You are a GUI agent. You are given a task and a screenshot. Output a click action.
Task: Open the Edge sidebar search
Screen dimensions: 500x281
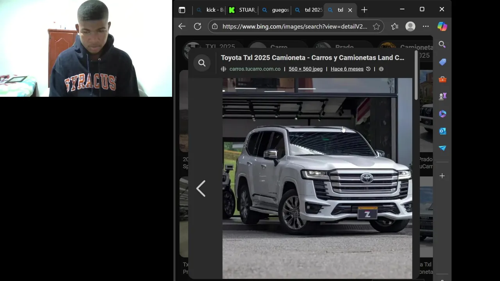(442, 44)
